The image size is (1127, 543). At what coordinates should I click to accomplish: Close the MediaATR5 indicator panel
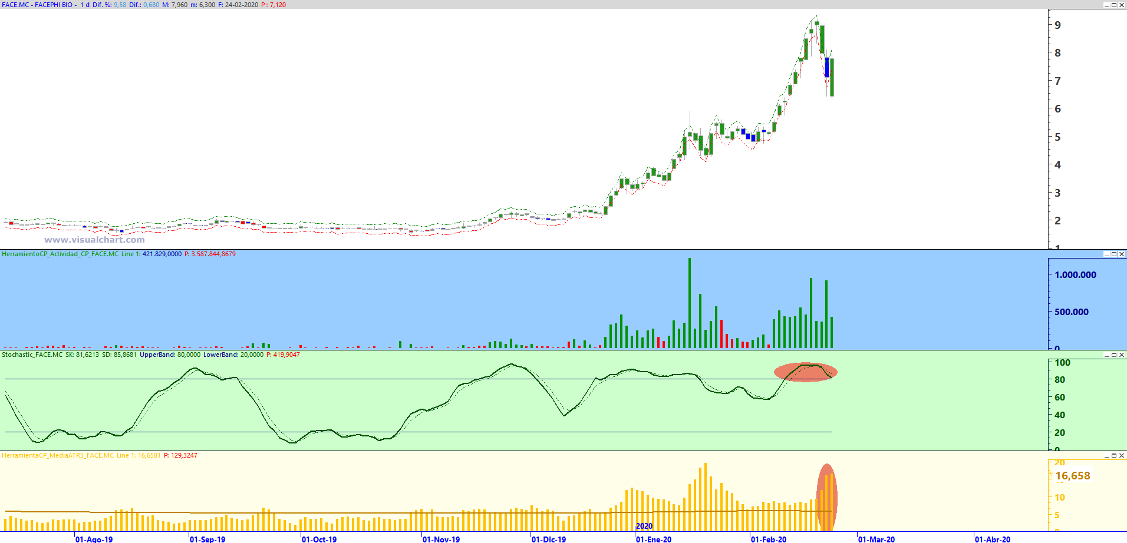tap(1122, 456)
